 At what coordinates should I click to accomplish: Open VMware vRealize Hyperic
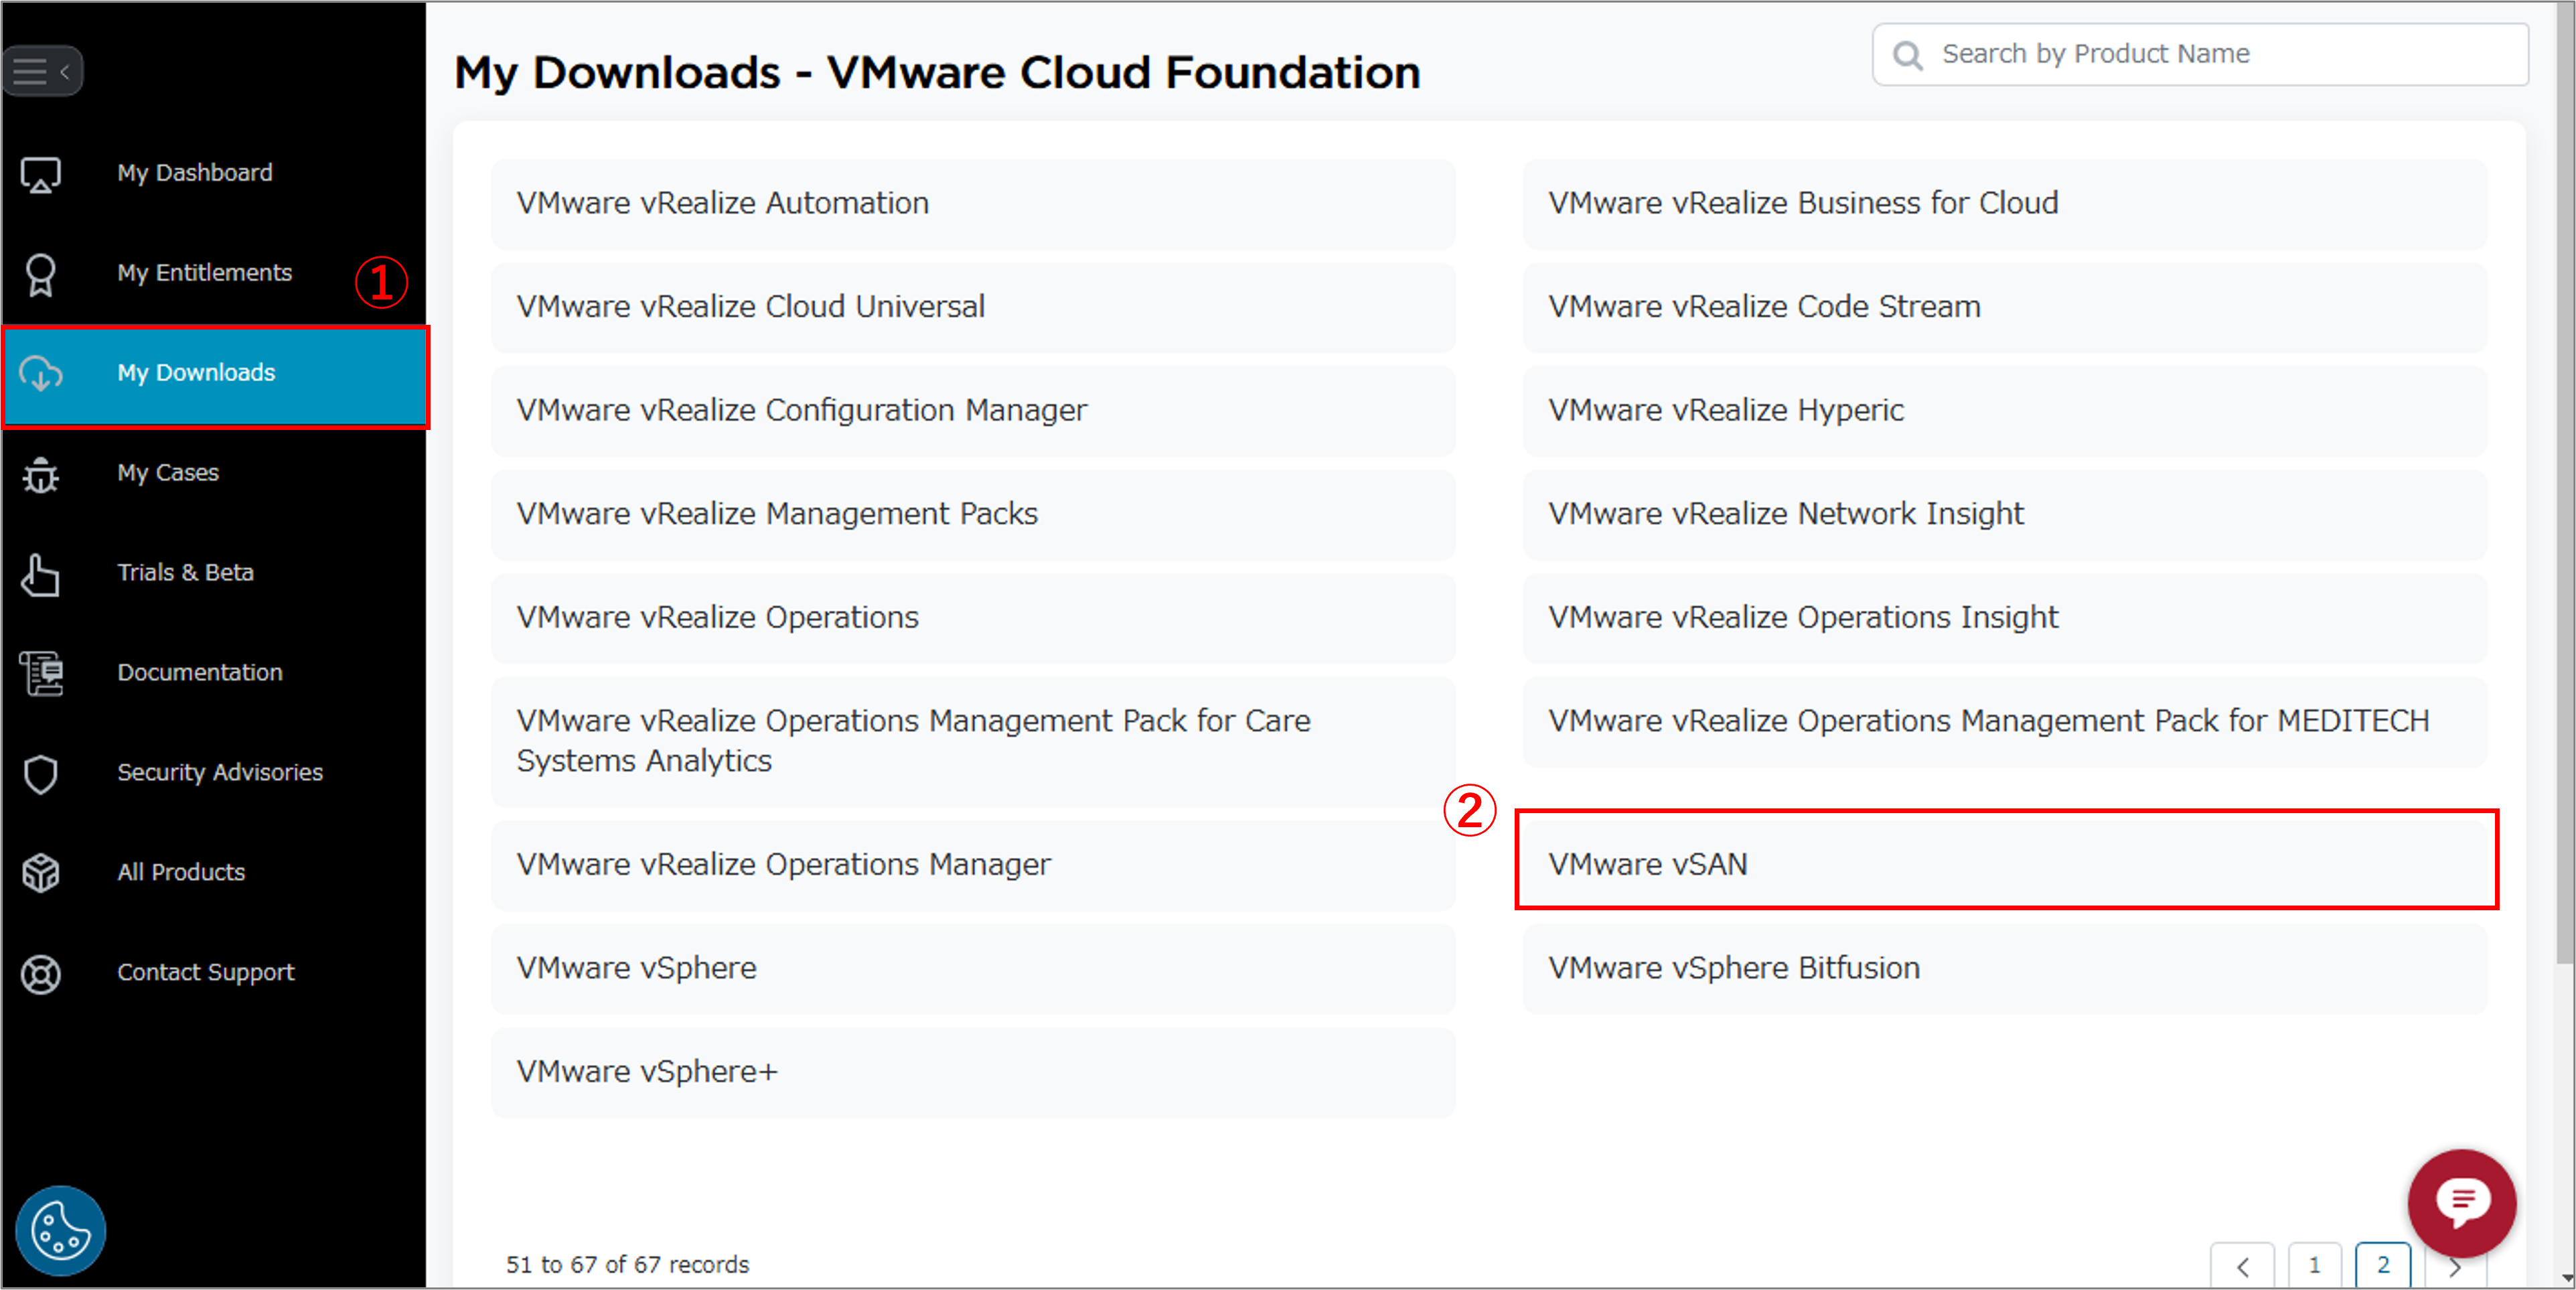click(x=2004, y=411)
